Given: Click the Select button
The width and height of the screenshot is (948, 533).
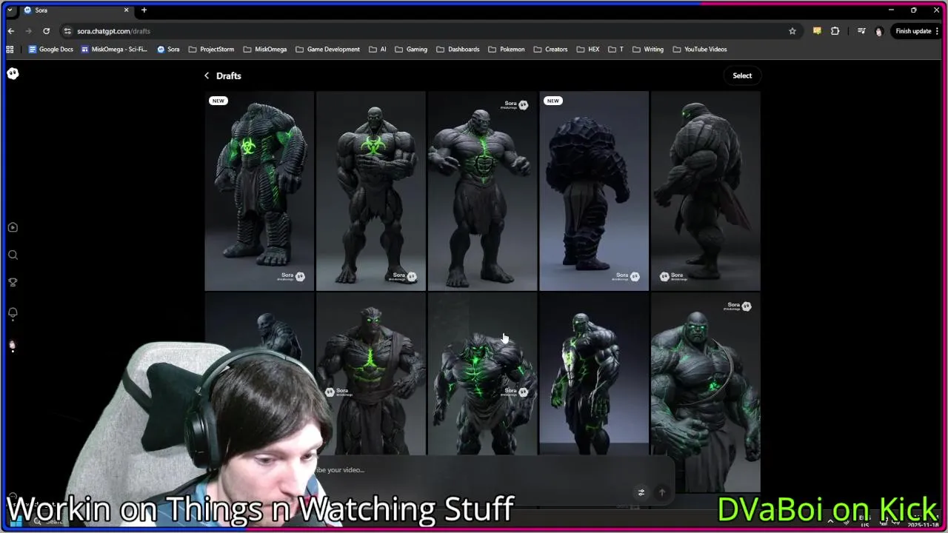Looking at the screenshot, I should (x=742, y=76).
